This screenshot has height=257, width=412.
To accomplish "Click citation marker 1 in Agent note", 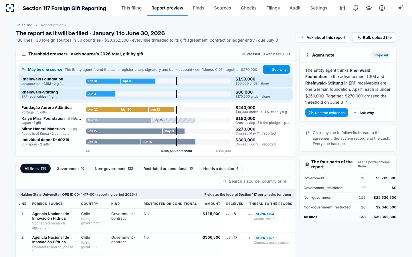I will coord(347,103).
